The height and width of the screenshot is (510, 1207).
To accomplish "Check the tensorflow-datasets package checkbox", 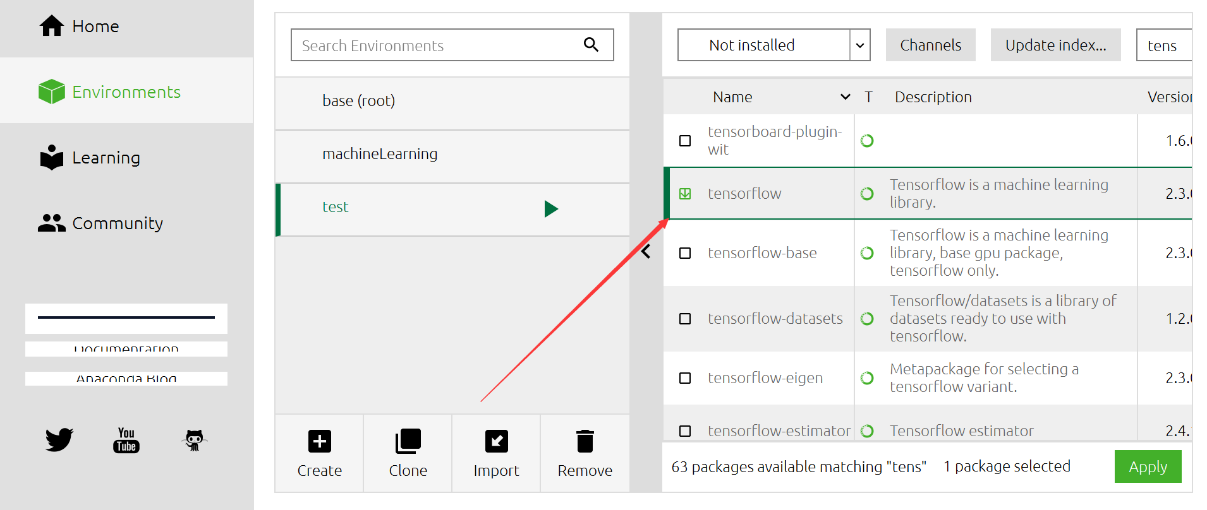I will point(685,319).
